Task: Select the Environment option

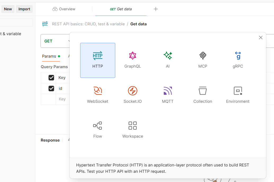Action: (238, 95)
